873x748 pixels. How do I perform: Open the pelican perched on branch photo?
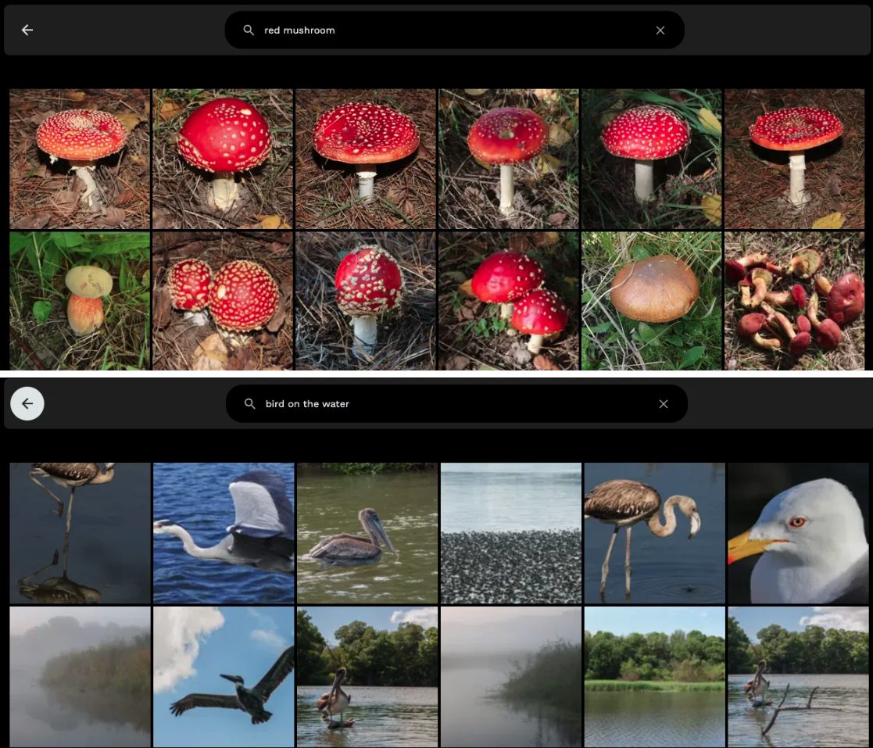click(x=798, y=677)
